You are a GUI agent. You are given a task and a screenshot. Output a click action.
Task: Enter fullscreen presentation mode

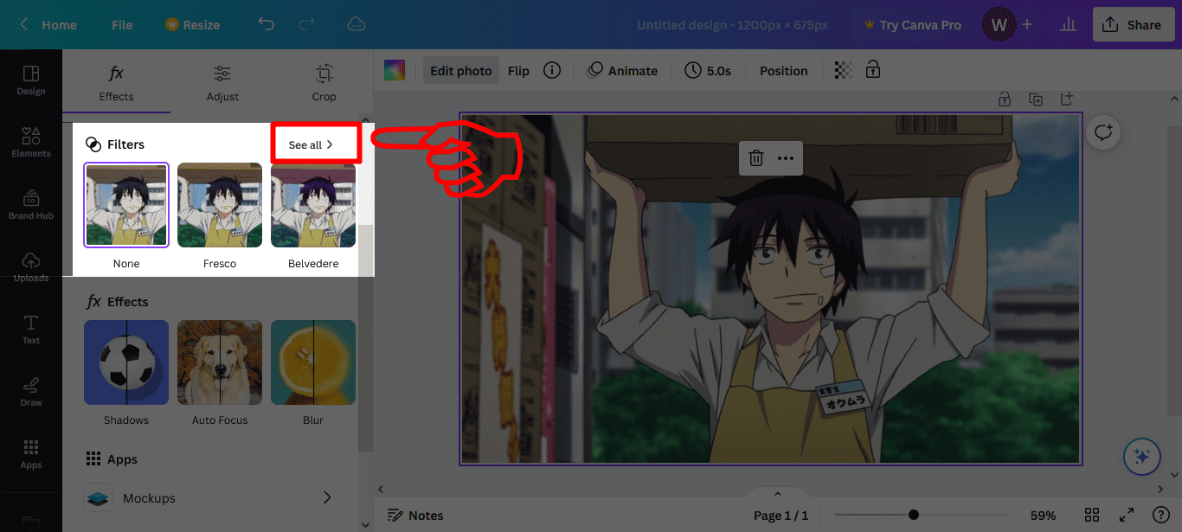(1127, 515)
